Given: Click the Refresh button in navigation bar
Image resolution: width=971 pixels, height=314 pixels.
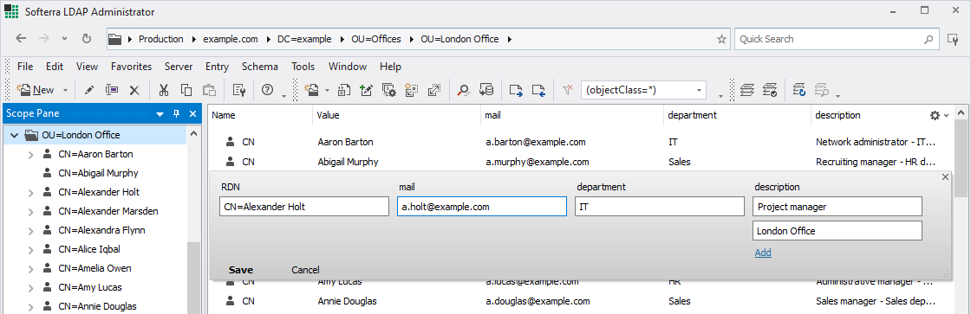Looking at the screenshot, I should (x=87, y=38).
